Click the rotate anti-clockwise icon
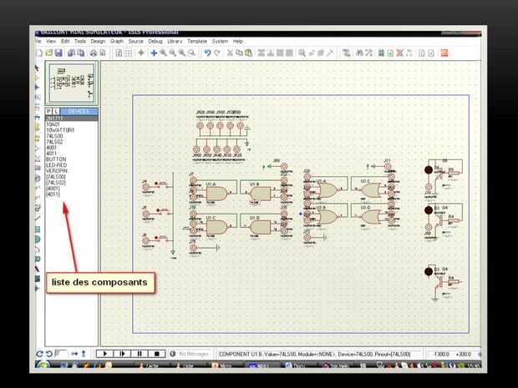Viewport: 518px width, 388px height. click(x=49, y=354)
